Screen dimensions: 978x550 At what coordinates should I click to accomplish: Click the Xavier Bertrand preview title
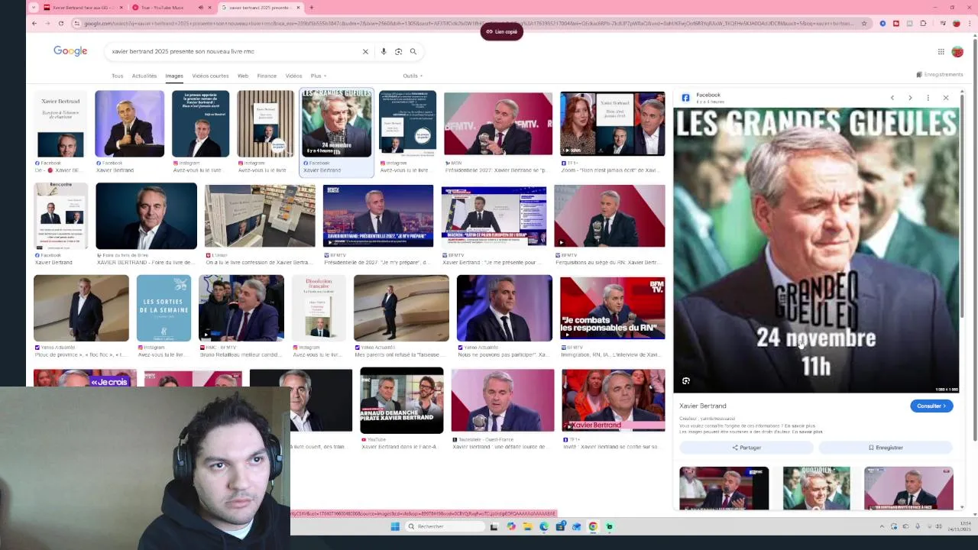coord(703,406)
